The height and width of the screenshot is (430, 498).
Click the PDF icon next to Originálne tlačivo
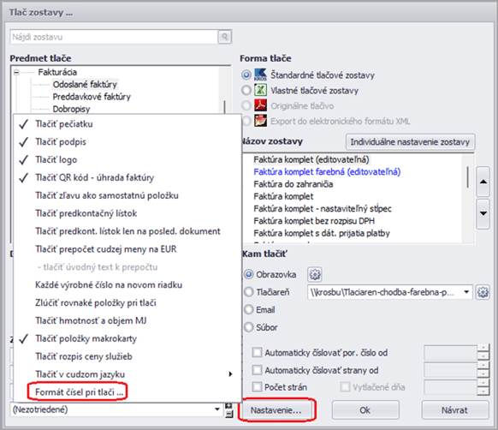coord(260,105)
